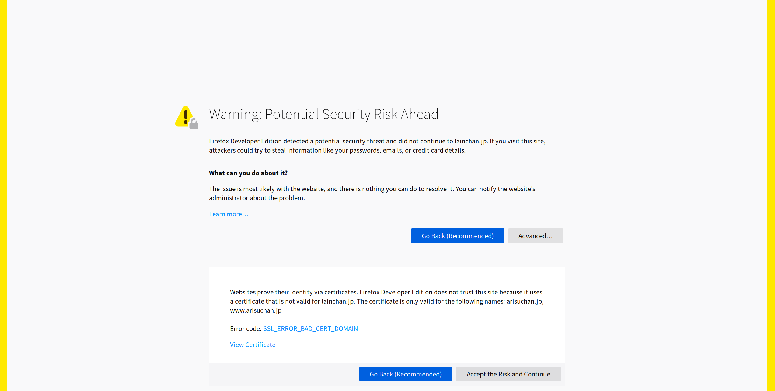This screenshot has width=775, height=391.
Task: Click the 'Websites prove their identity' certificate explanation
Action: tap(386, 297)
